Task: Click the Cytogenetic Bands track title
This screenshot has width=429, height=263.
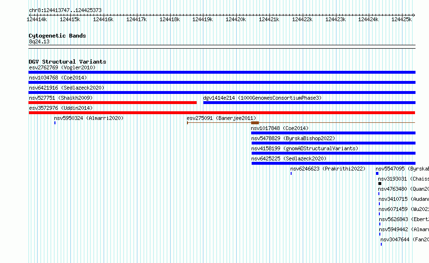Action: [57, 36]
